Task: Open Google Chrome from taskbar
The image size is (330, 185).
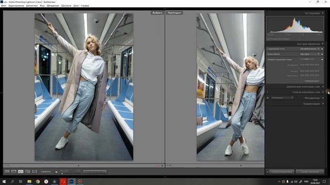Action: (x=38, y=181)
